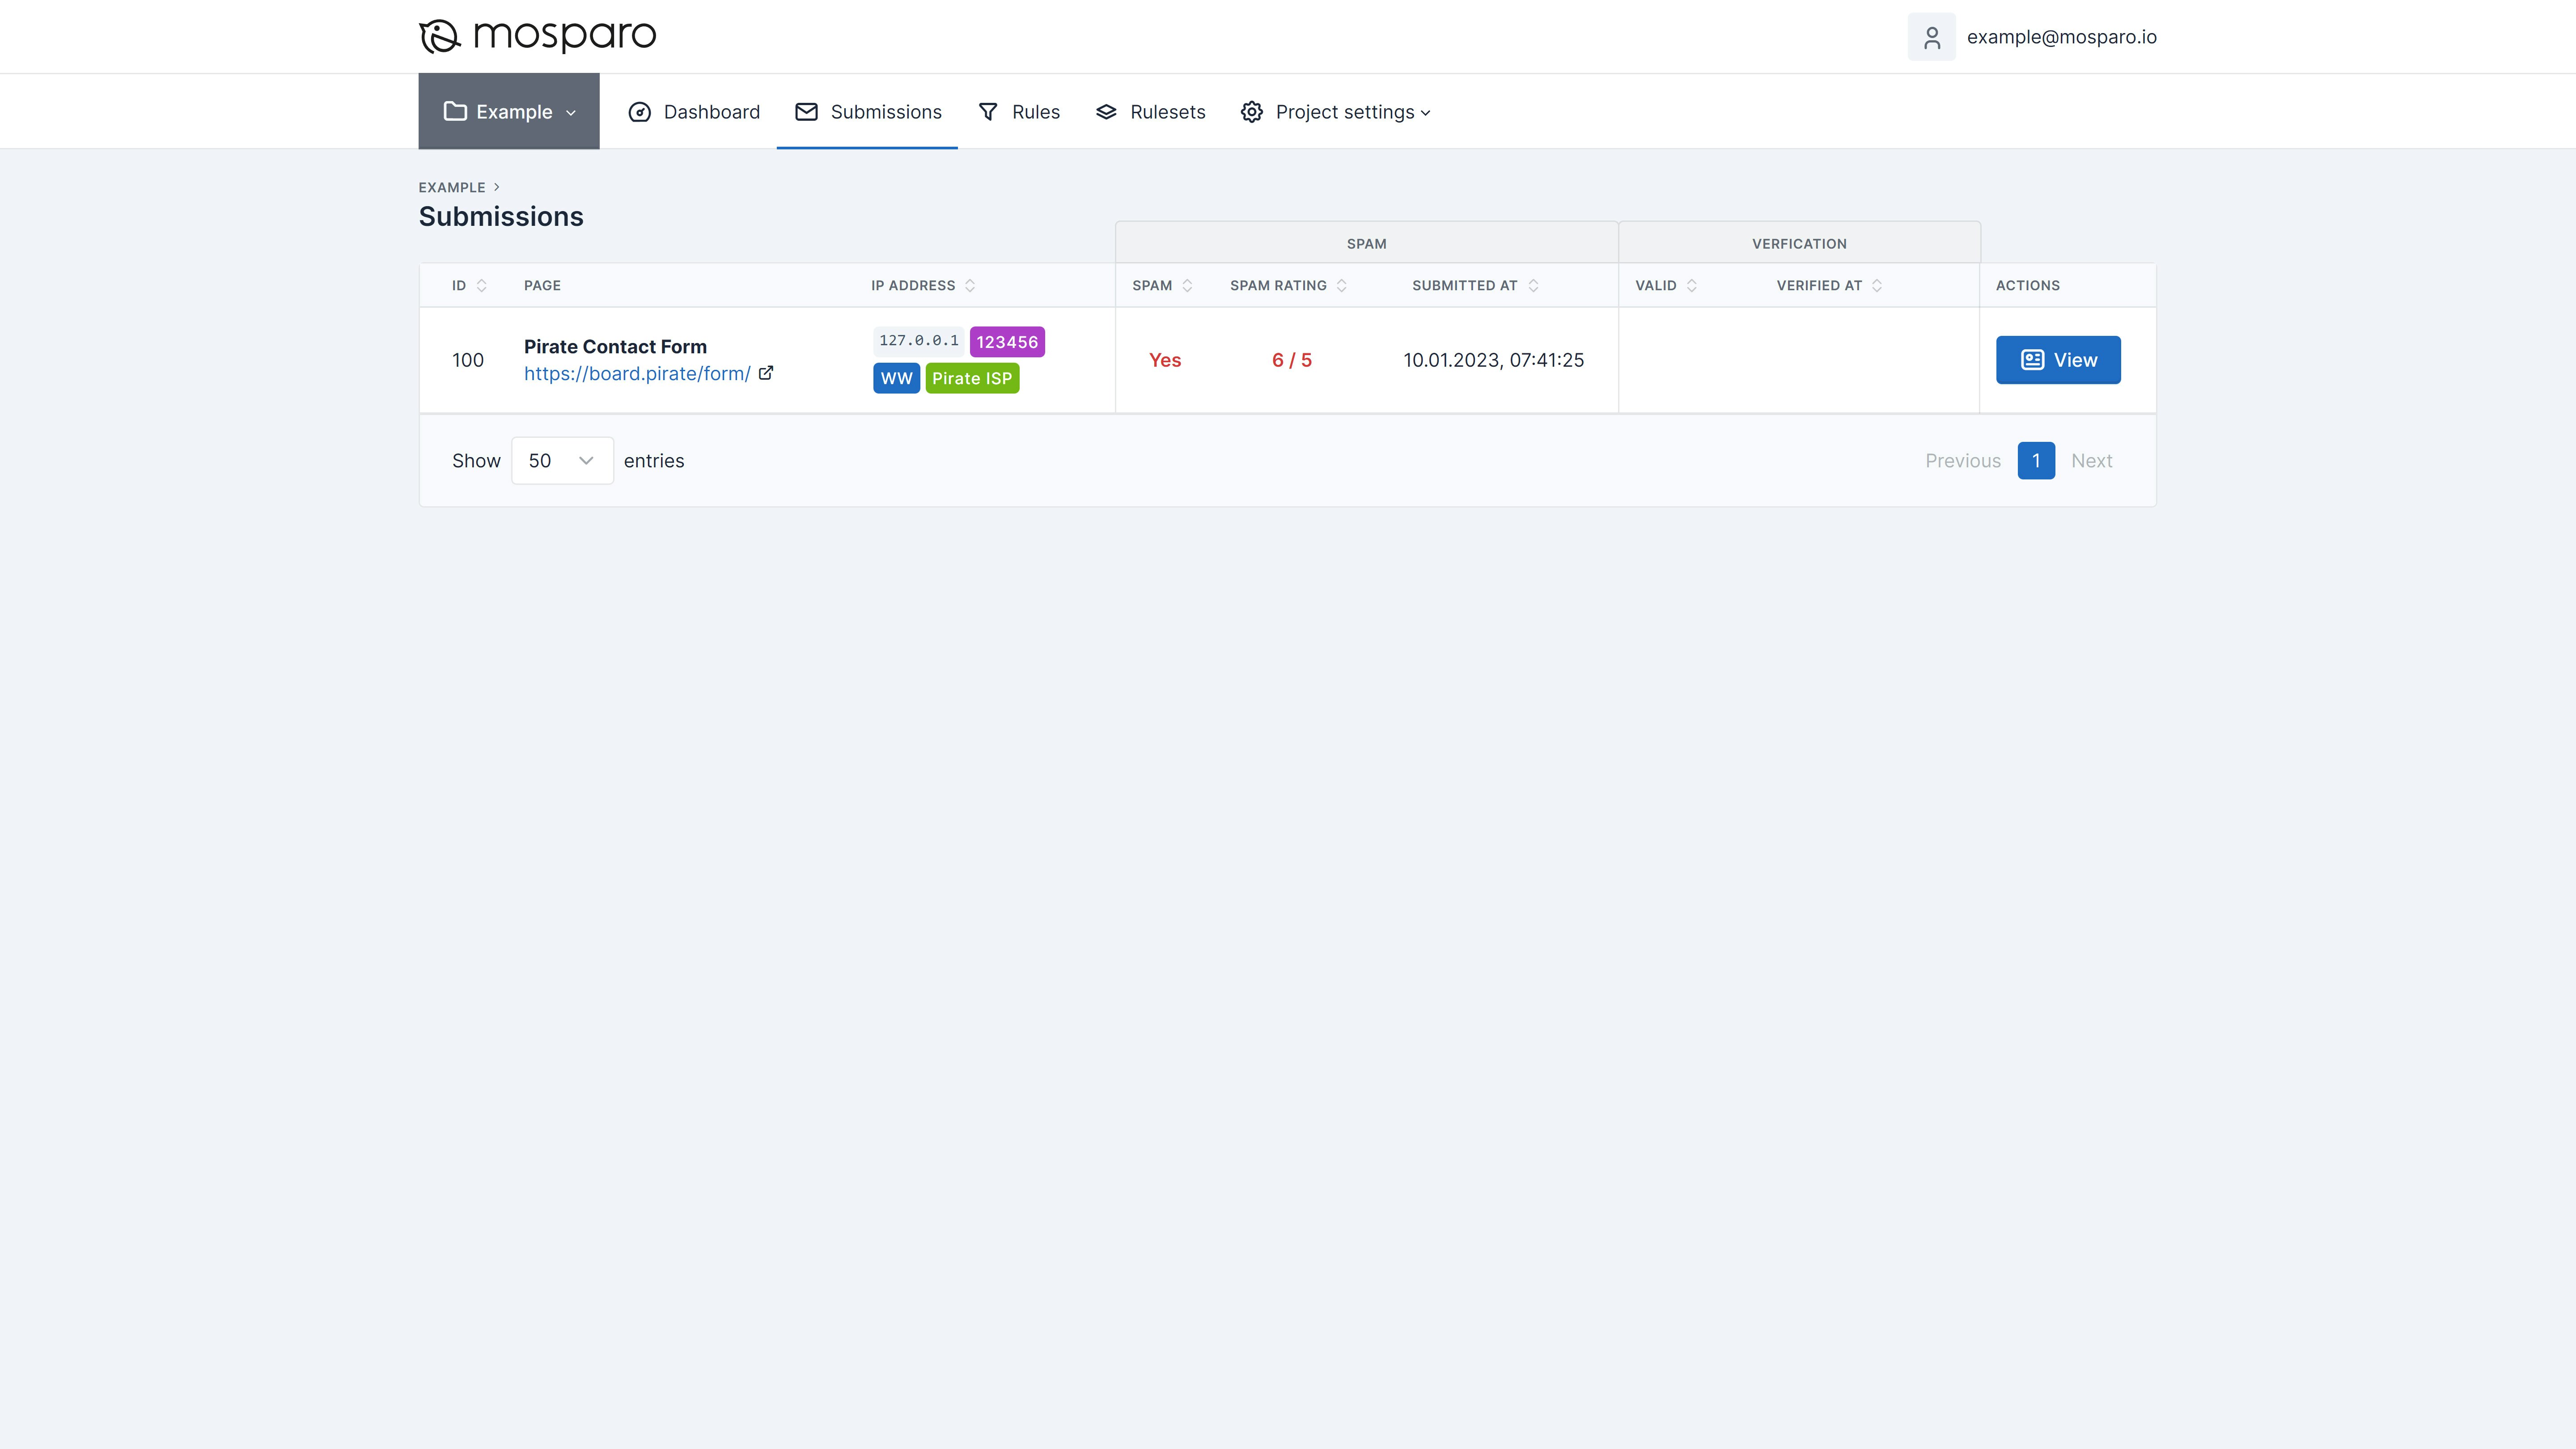Click the Previous pagination link

point(1963,461)
